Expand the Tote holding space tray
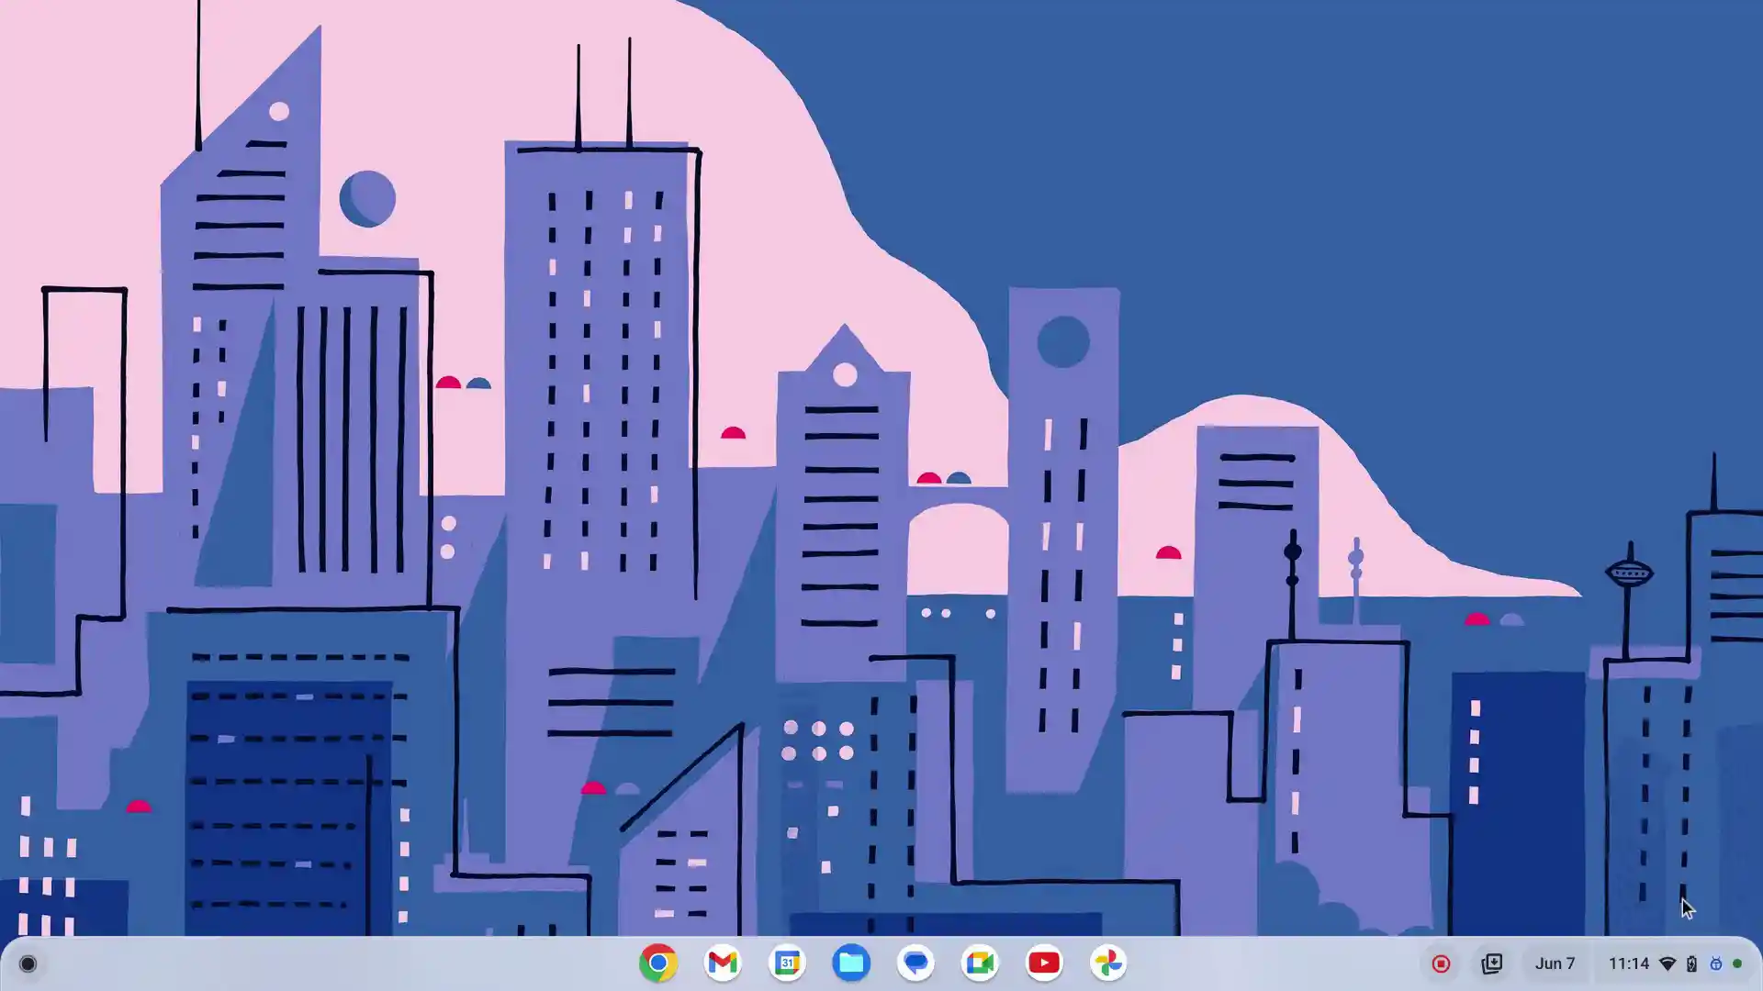 (1492, 963)
